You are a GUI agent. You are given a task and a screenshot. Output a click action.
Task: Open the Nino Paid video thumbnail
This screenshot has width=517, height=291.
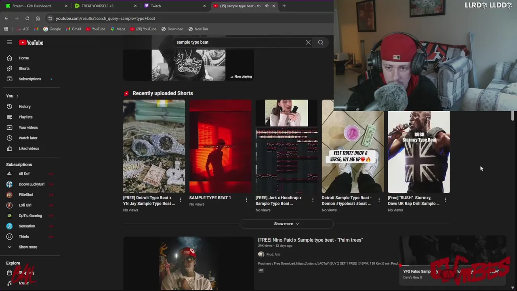[189, 264]
